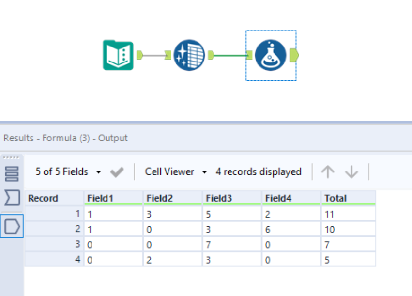This screenshot has width=412, height=296.
Task: Select the Total column header
Action: 348,198
